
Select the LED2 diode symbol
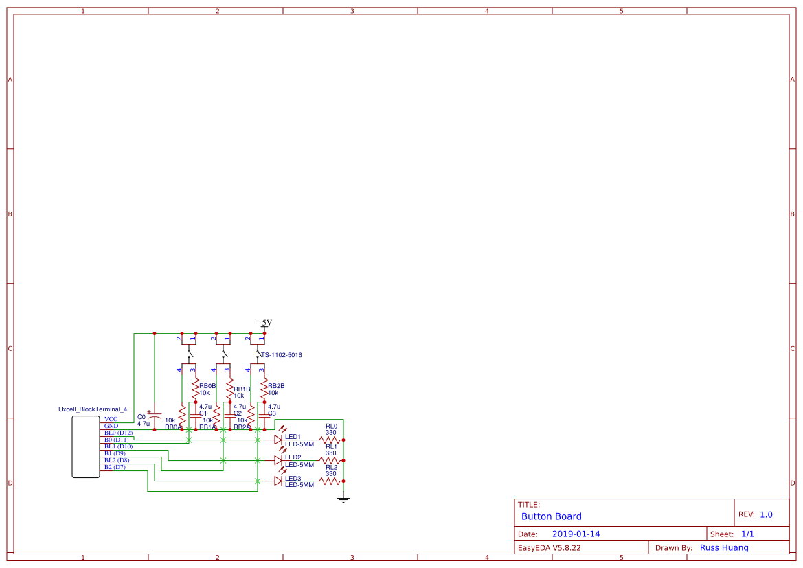click(278, 460)
